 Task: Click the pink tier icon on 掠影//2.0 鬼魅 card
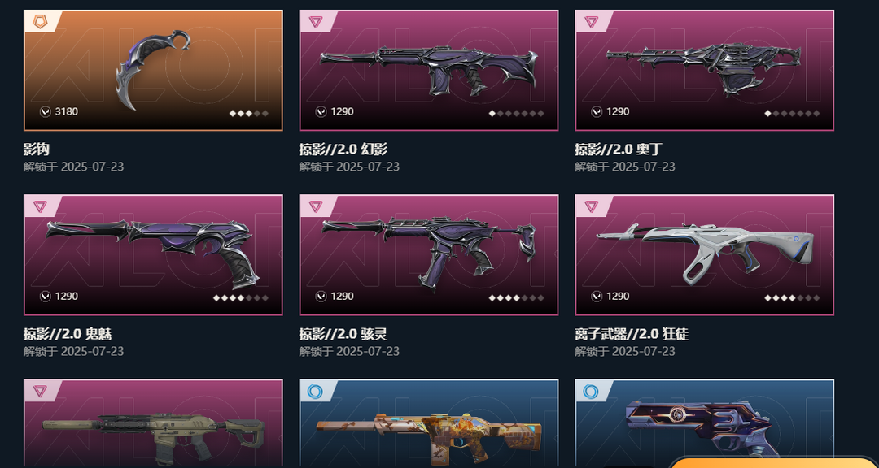[41, 206]
